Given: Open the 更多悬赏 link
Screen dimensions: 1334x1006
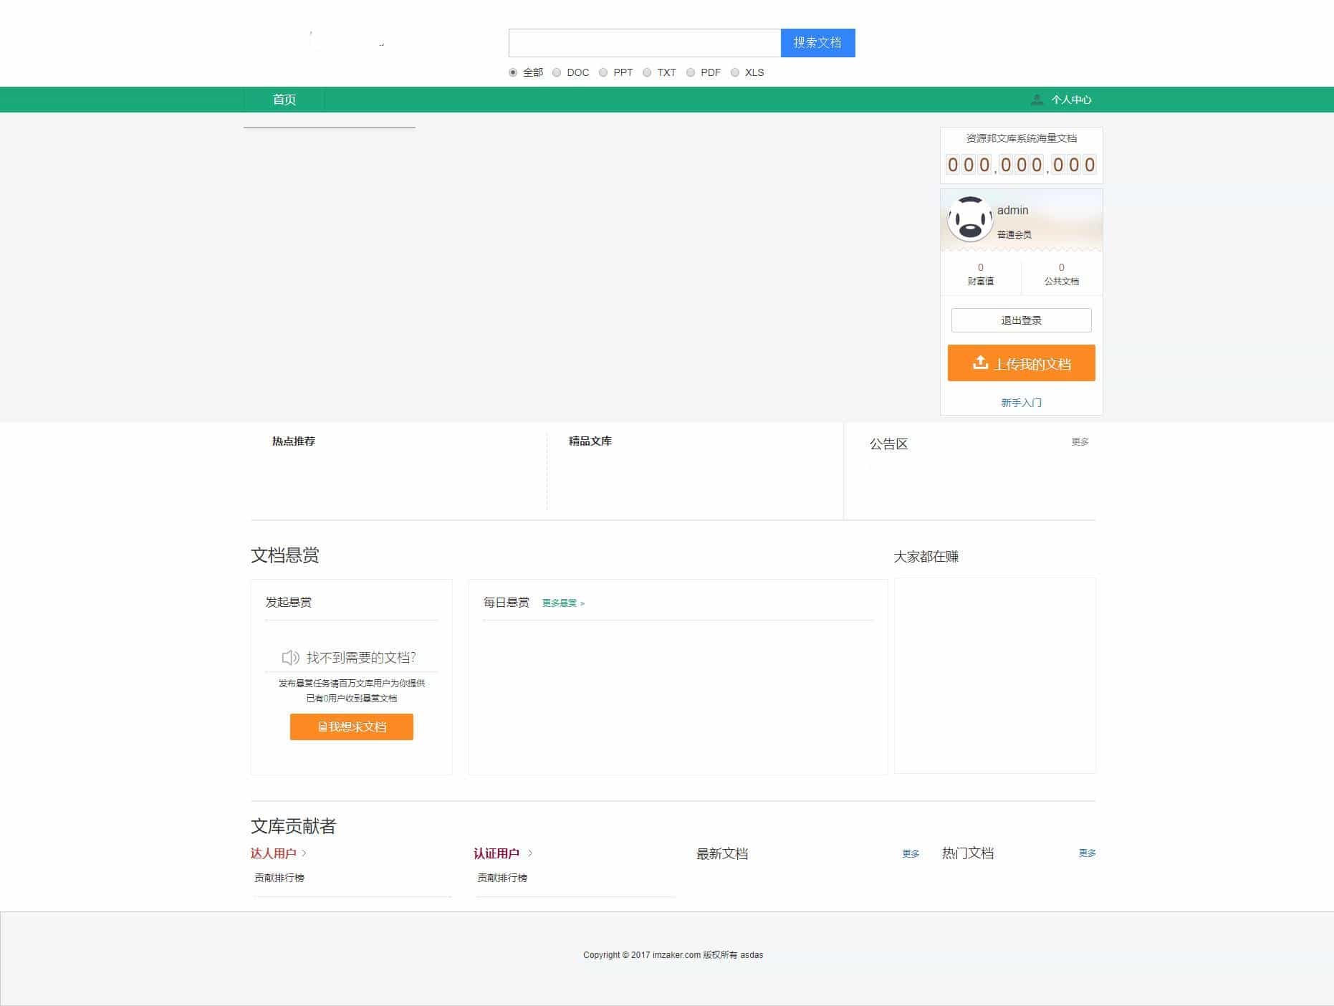Looking at the screenshot, I should click(563, 603).
